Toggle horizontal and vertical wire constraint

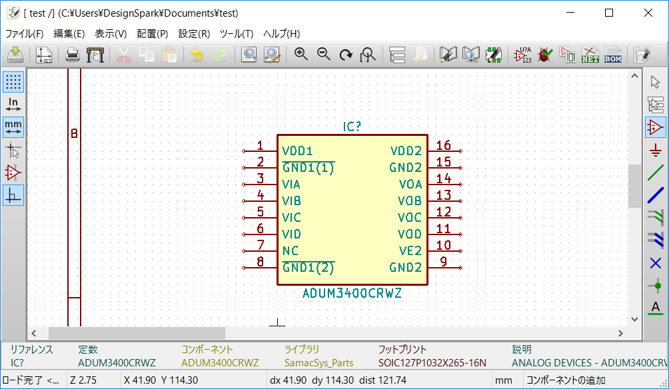(x=13, y=196)
